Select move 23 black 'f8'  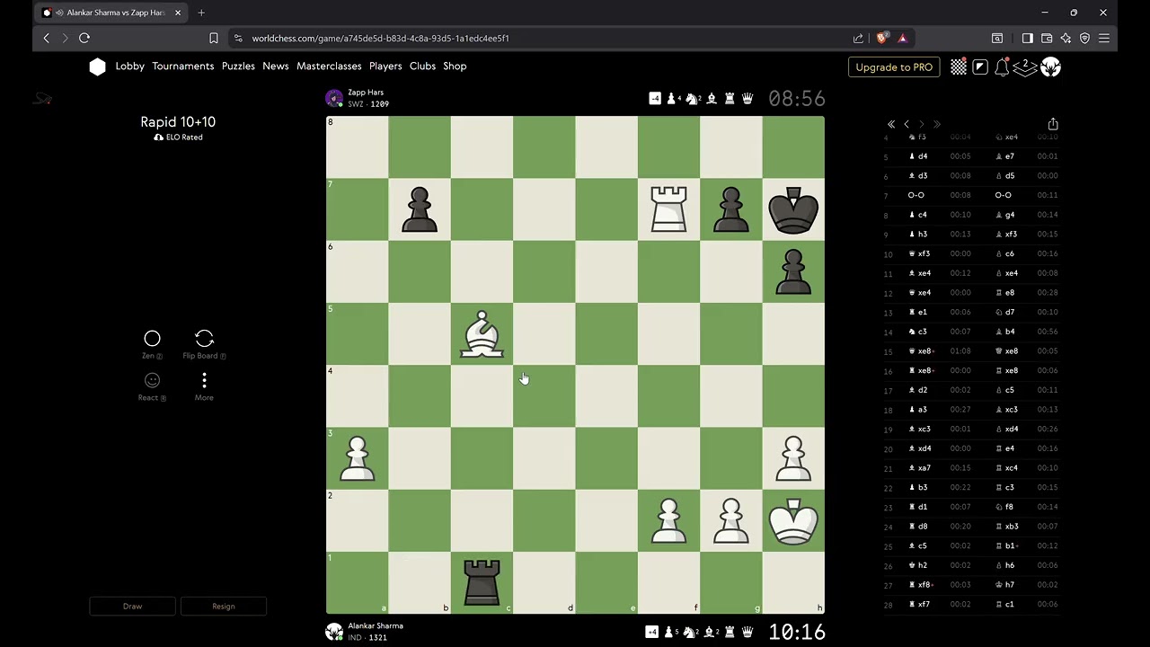pos(1010,507)
